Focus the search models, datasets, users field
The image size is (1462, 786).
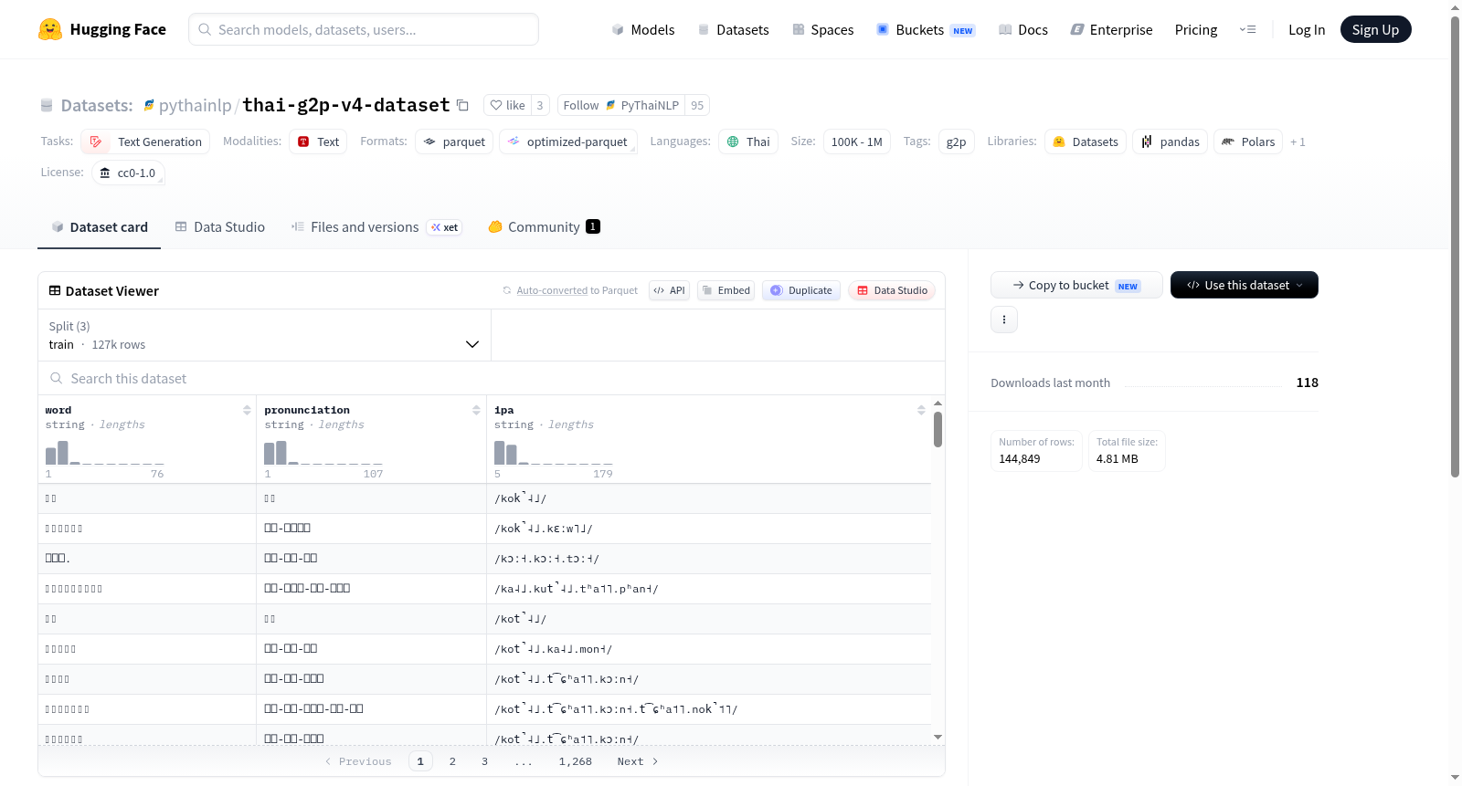coord(364,29)
